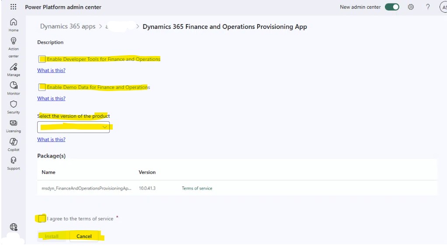Viewport: 447px width, 246px height.
Task: Open the Copilot section
Action: [14, 145]
